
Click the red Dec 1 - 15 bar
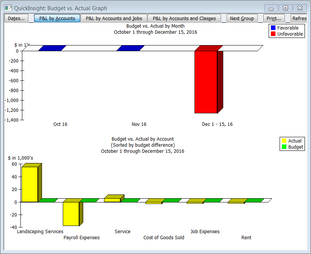pos(206,82)
